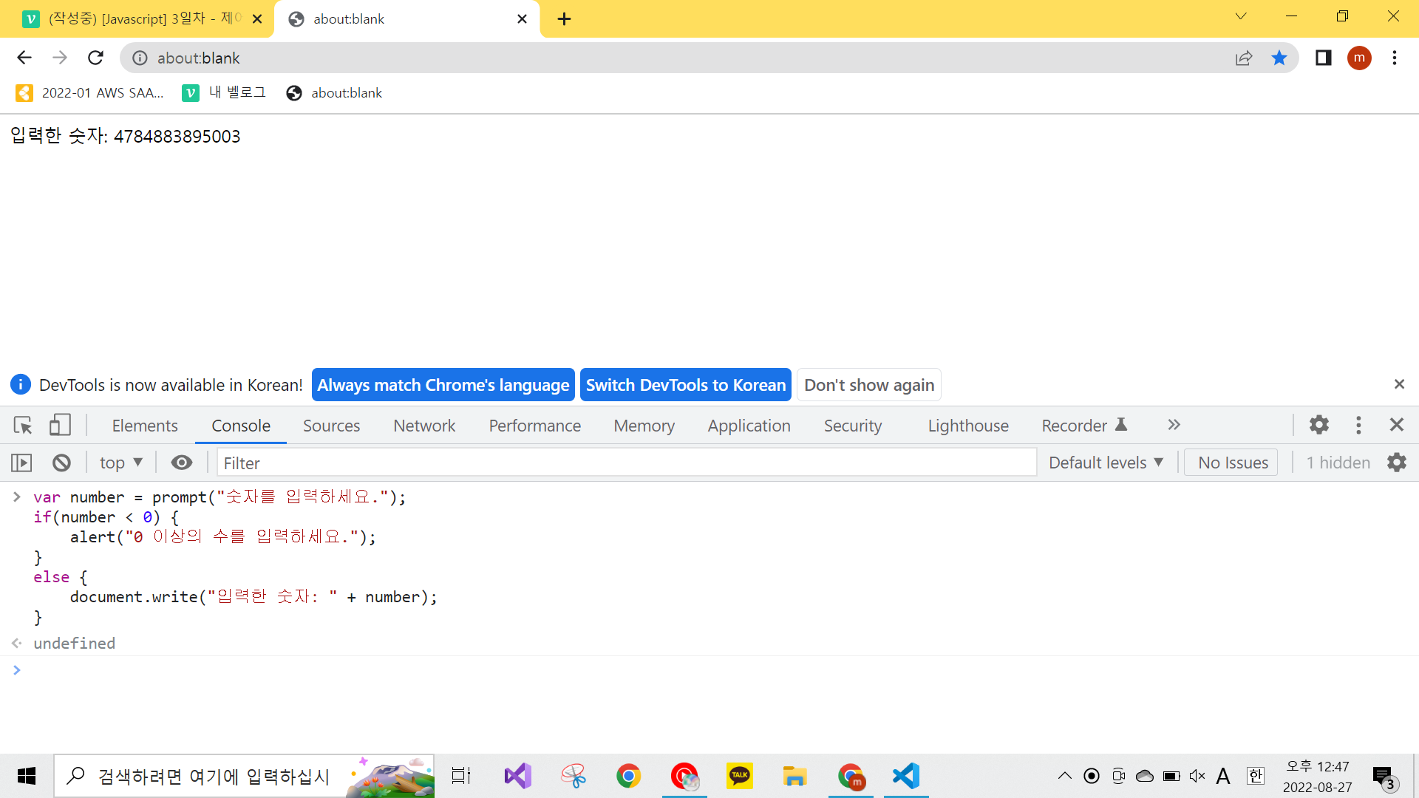Bookmark star icon in address bar
The height and width of the screenshot is (798, 1419).
[x=1279, y=58]
